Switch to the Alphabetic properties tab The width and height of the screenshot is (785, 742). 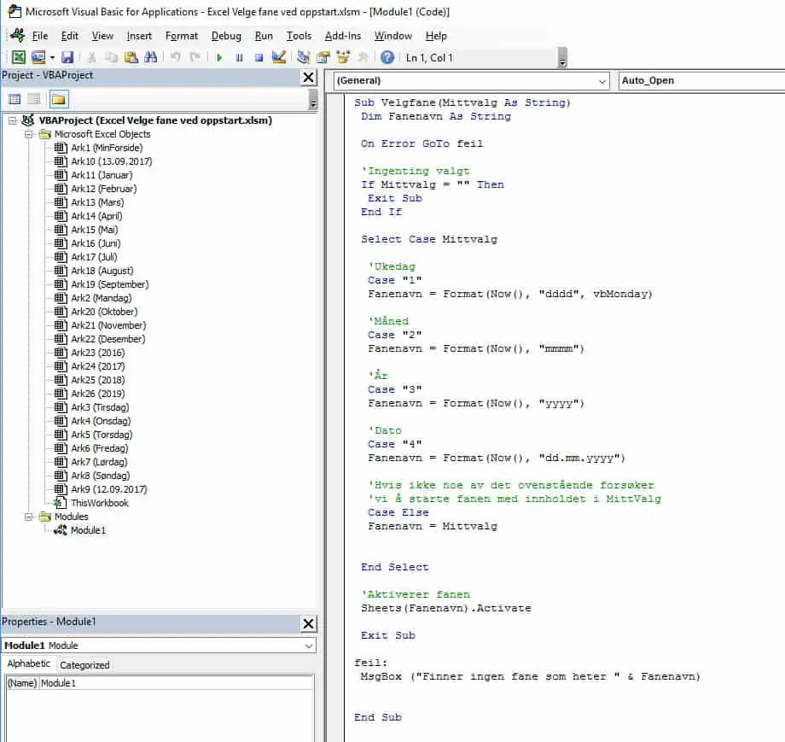click(28, 663)
